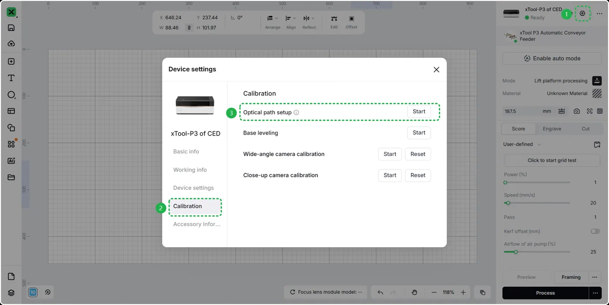Click the overlapping shapes combine icon

point(11,128)
